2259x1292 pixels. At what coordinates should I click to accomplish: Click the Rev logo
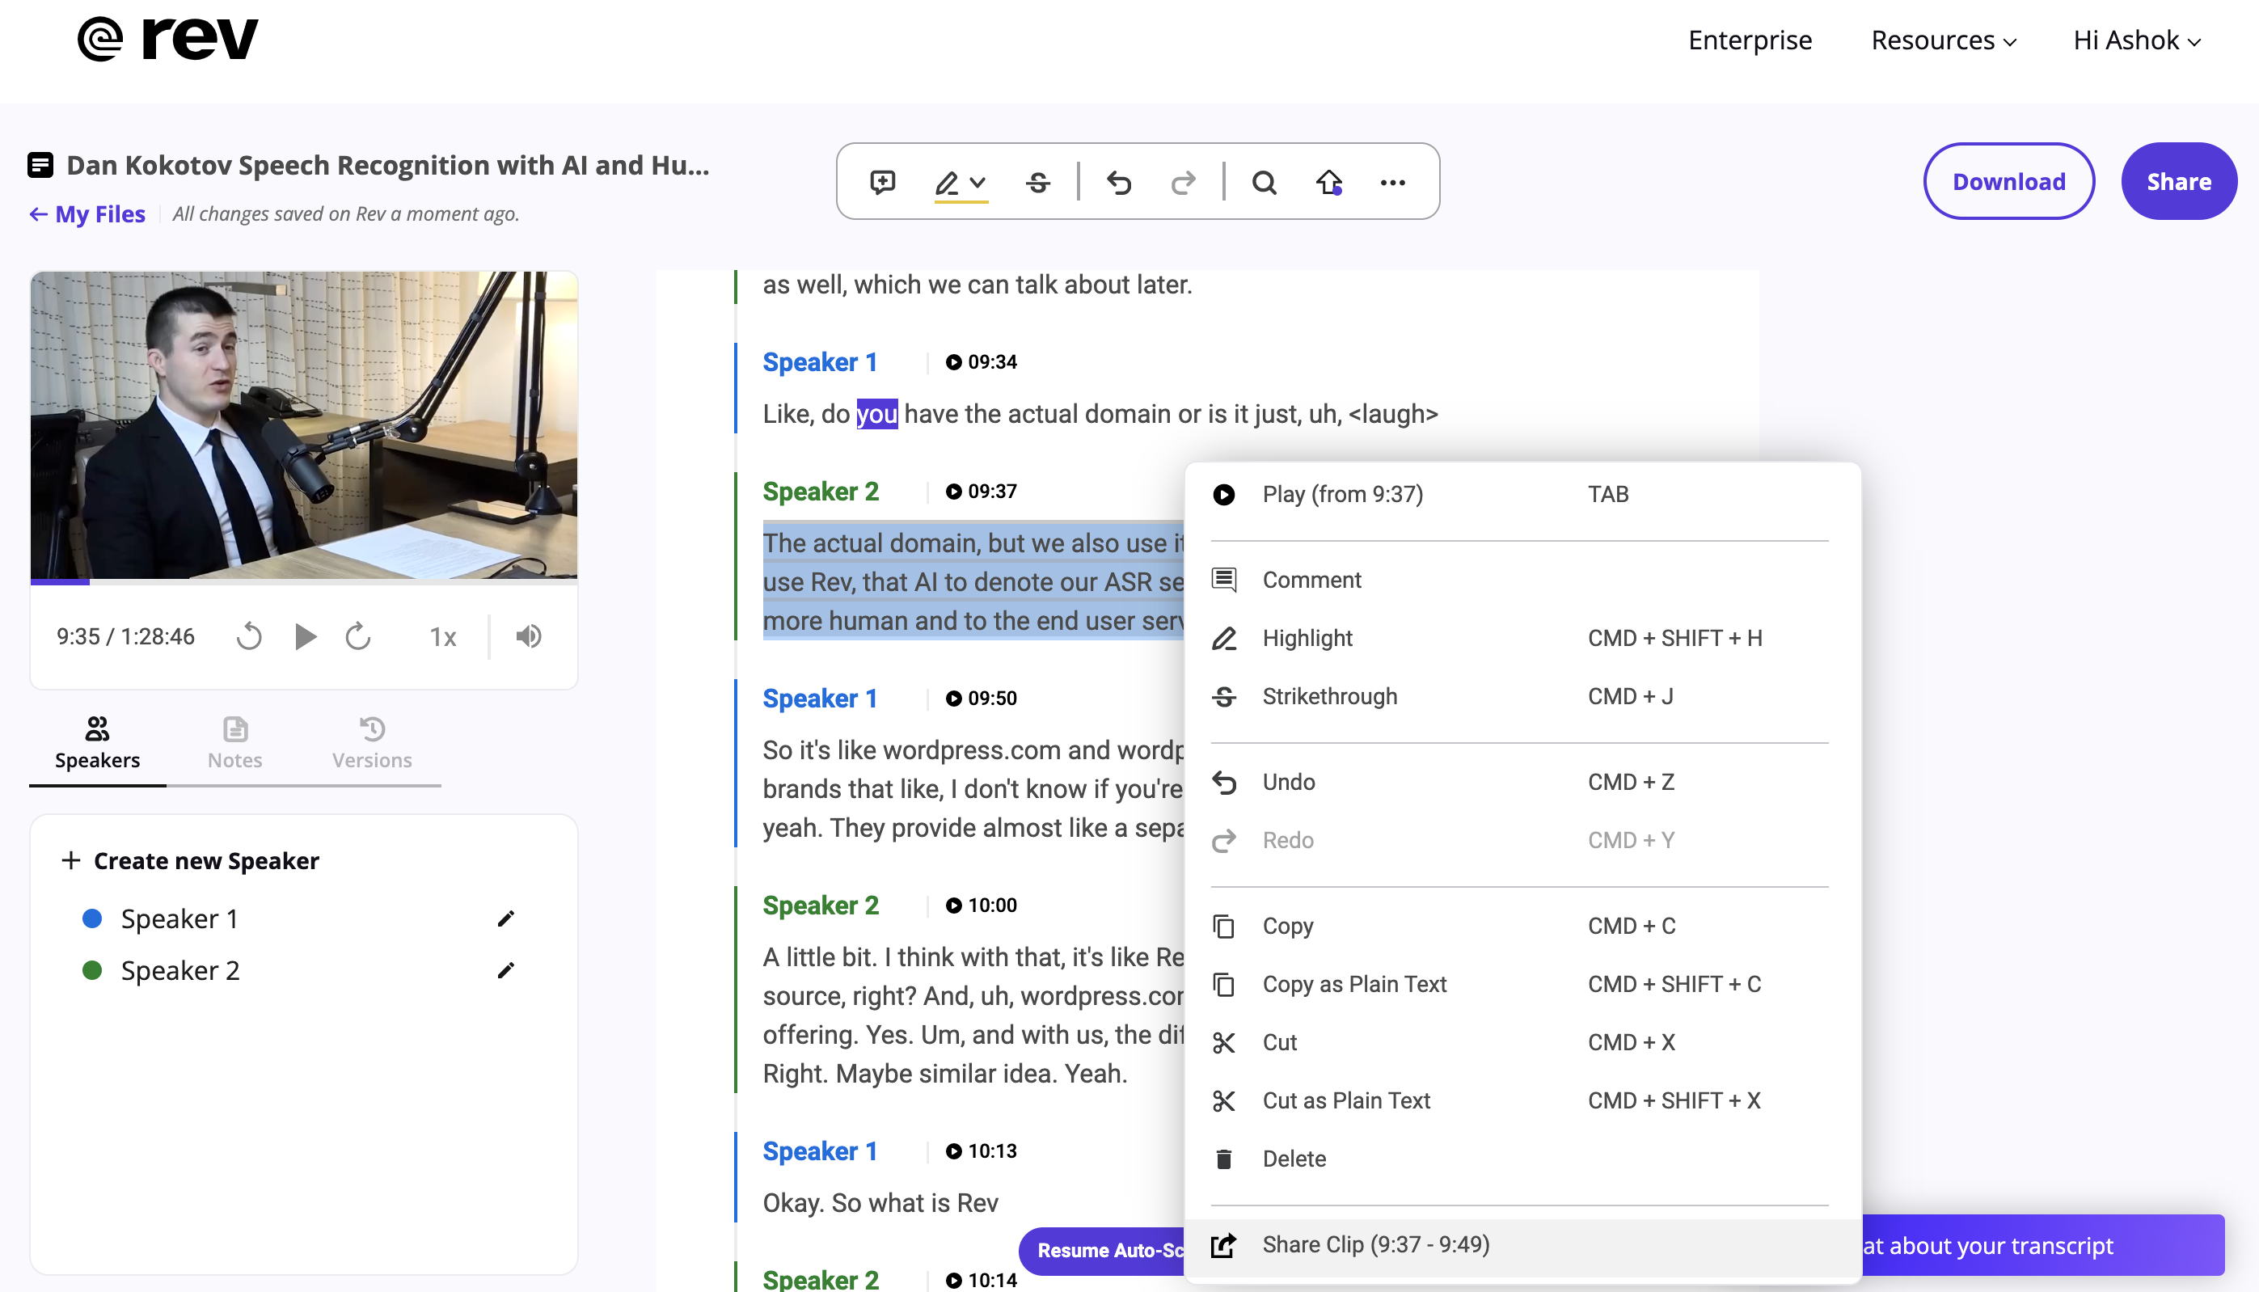166,37
